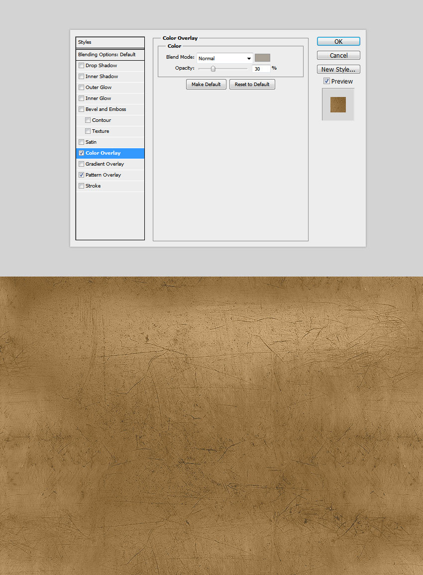Select the Color Overlay label
The height and width of the screenshot is (575, 423).
[x=103, y=153]
